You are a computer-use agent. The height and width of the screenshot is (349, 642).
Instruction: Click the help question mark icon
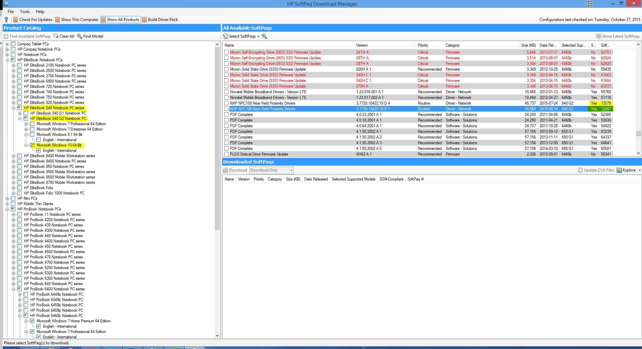[6, 20]
